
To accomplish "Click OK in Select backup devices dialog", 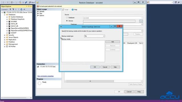I will (95, 67).
